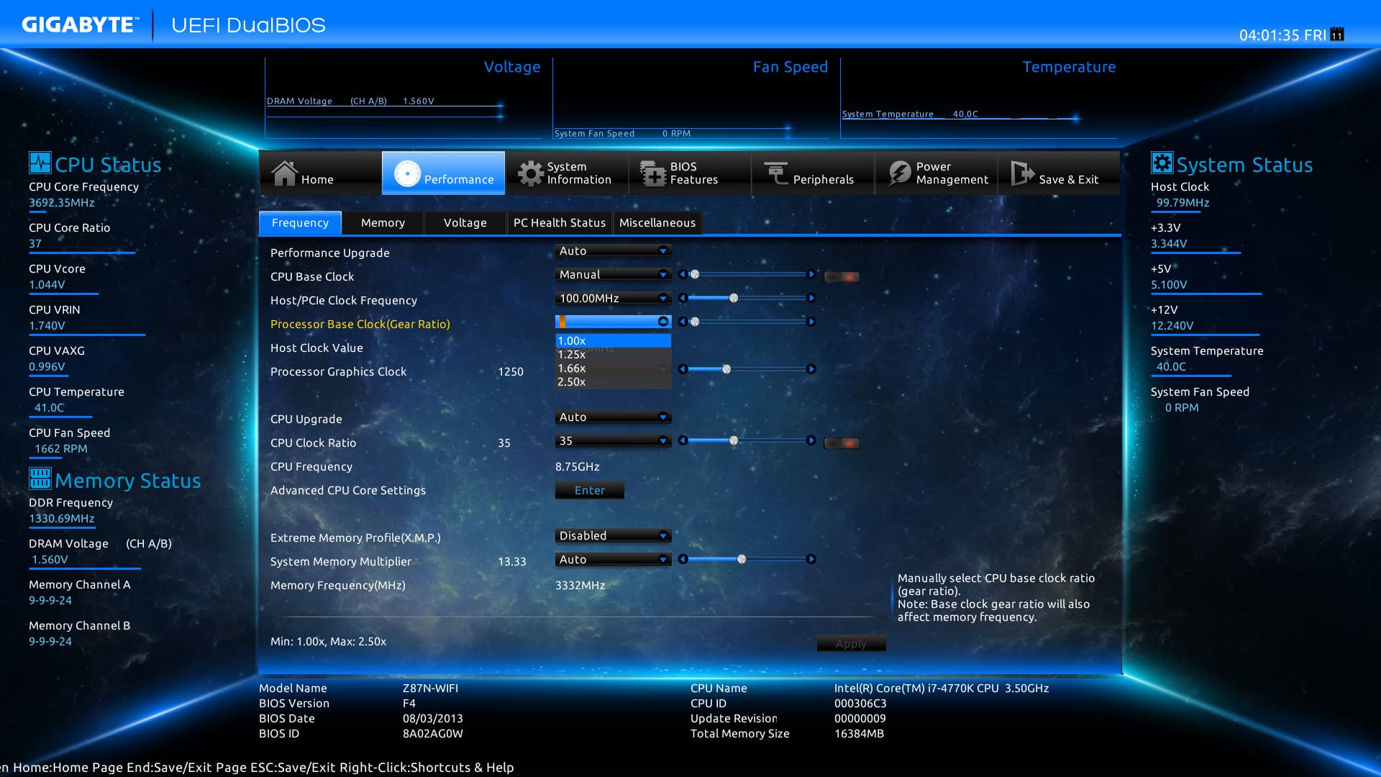Click the Performance gauge icon
Viewport: 1381px width, 777px height.
(x=407, y=173)
